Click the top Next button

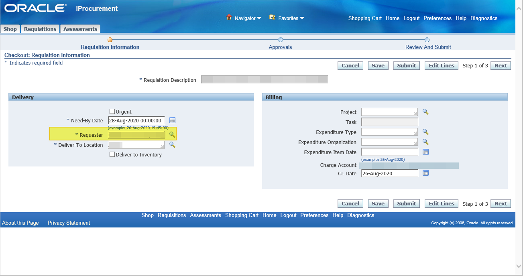501,66
